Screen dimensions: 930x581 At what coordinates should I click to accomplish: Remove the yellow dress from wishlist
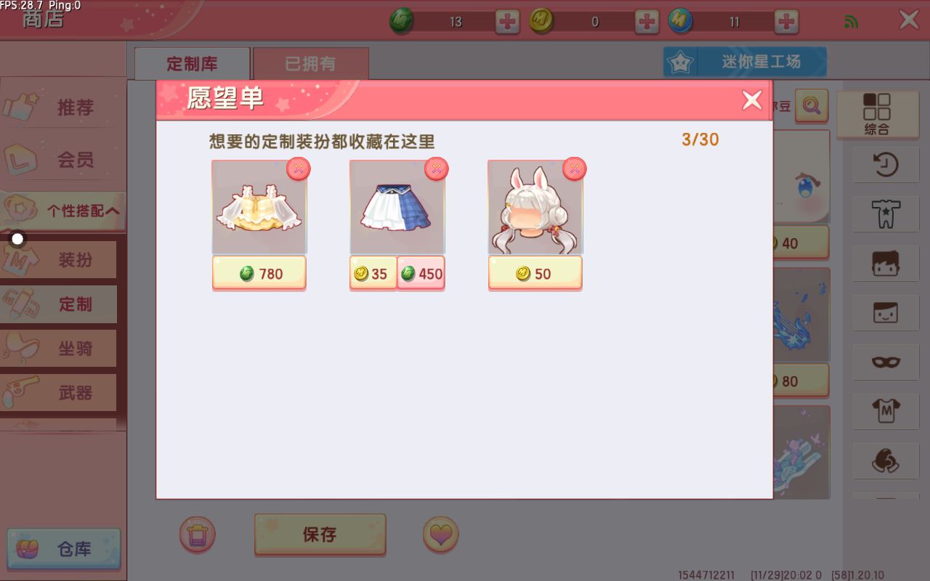point(298,169)
